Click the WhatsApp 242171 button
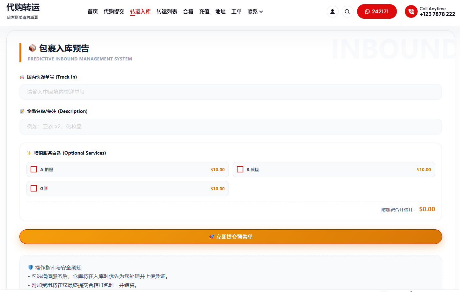 pos(376,11)
